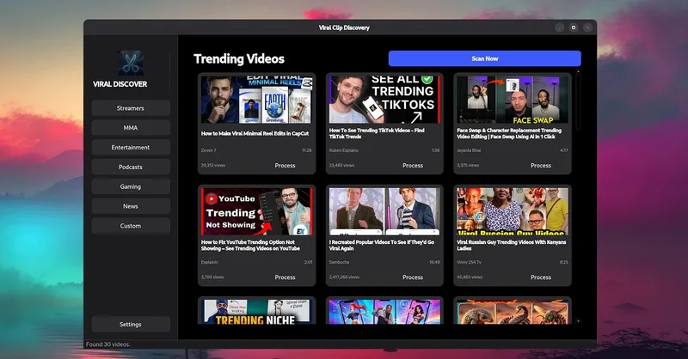Click the scroll down arrow of the video list
Image resolution: width=688 pixels, height=359 pixels.
tap(578, 321)
